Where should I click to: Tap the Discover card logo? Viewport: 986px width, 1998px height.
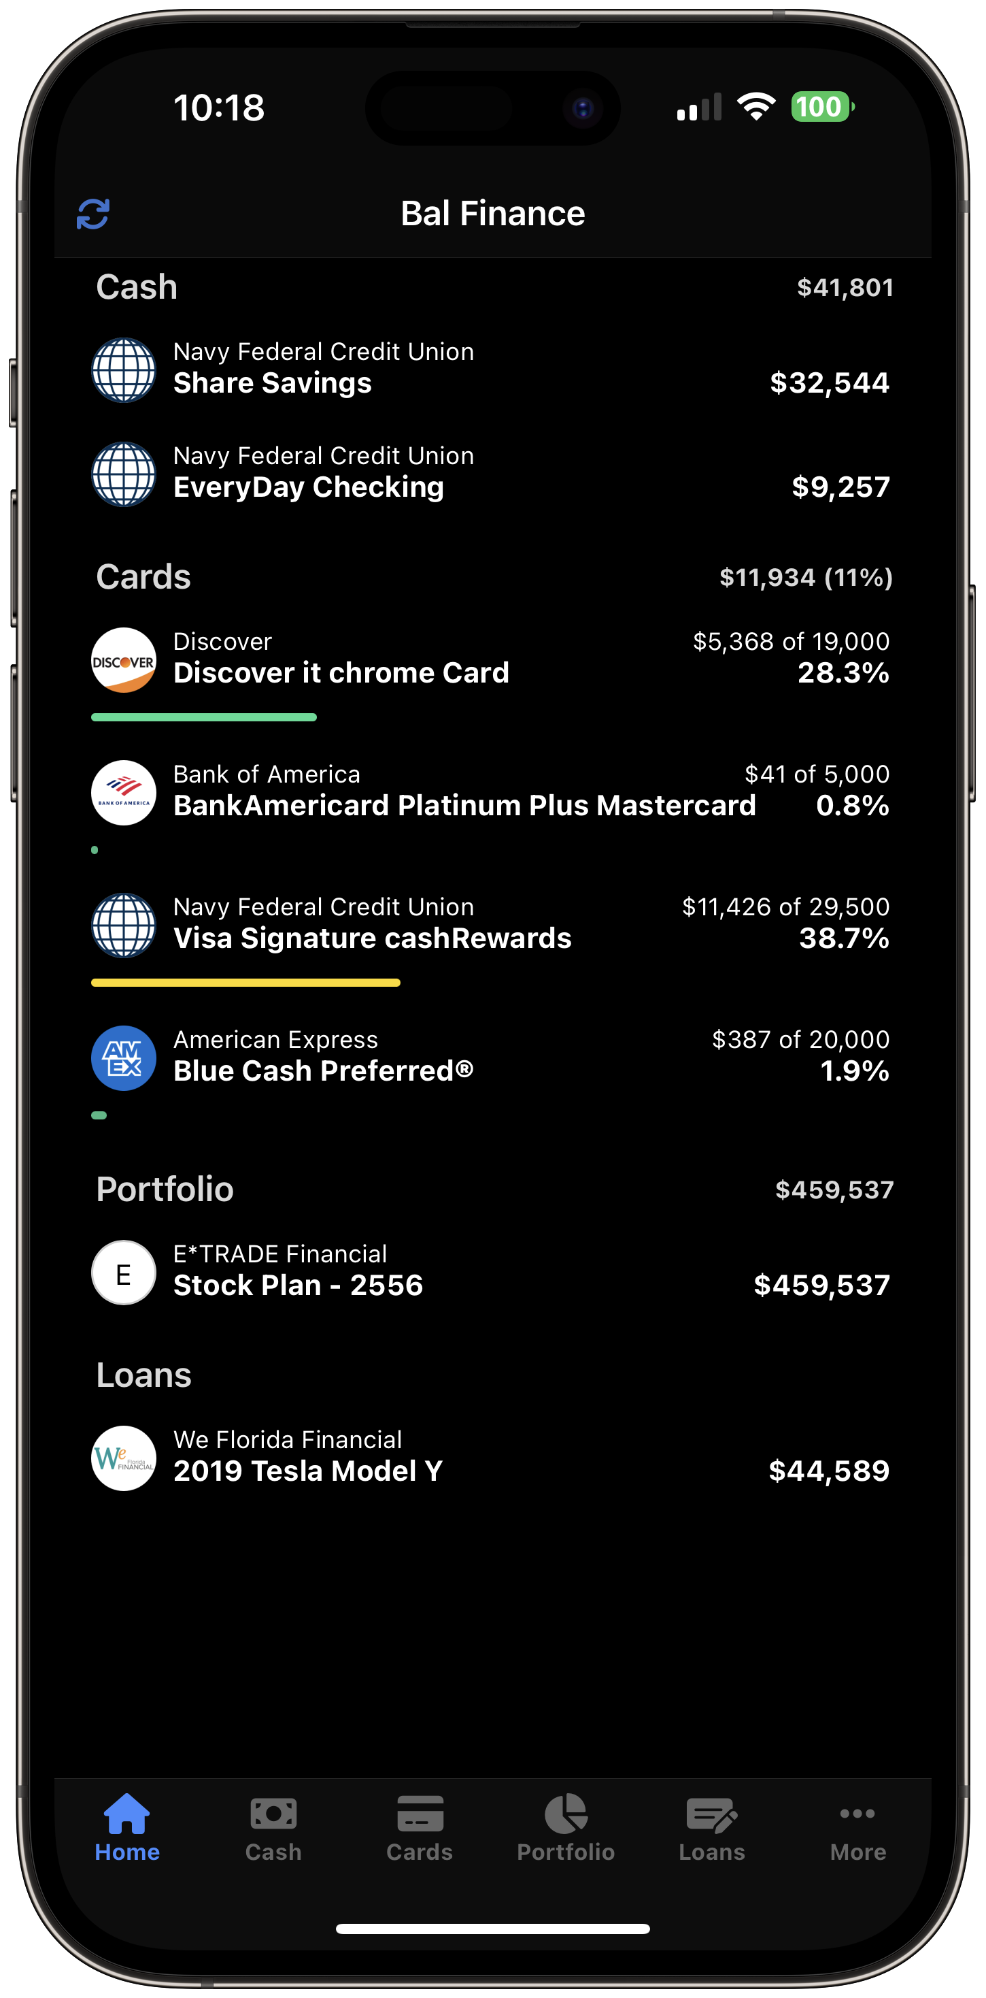(x=124, y=660)
